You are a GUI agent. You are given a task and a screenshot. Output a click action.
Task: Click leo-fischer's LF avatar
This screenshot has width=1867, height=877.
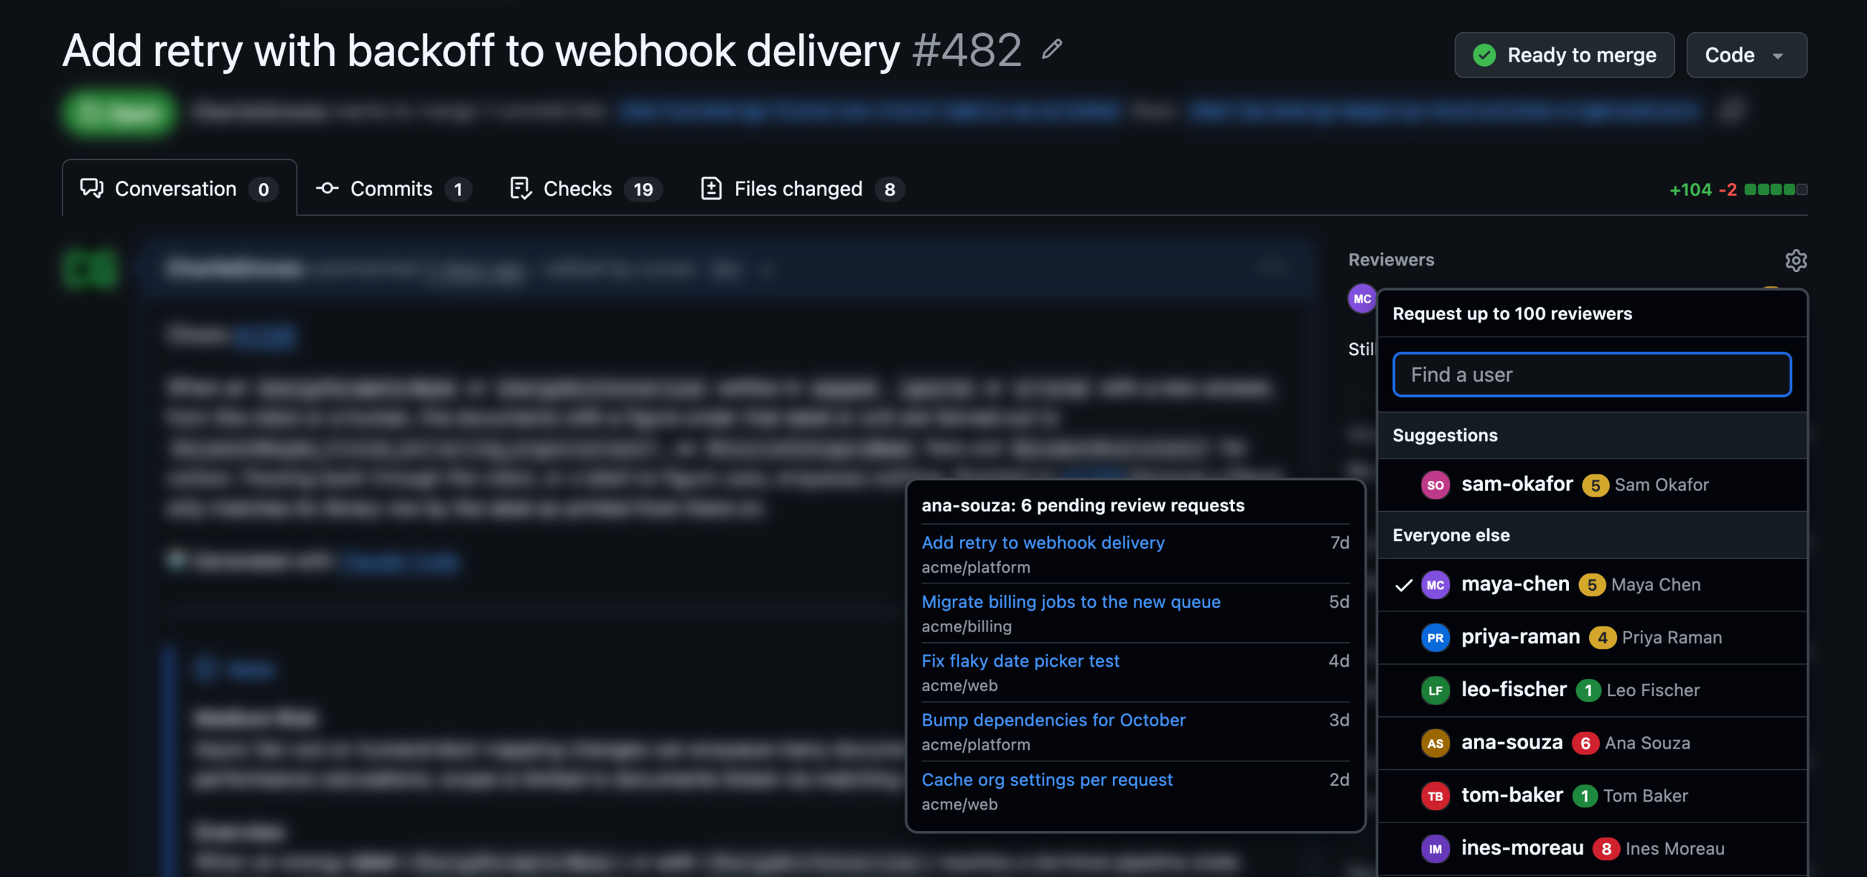[1434, 690]
